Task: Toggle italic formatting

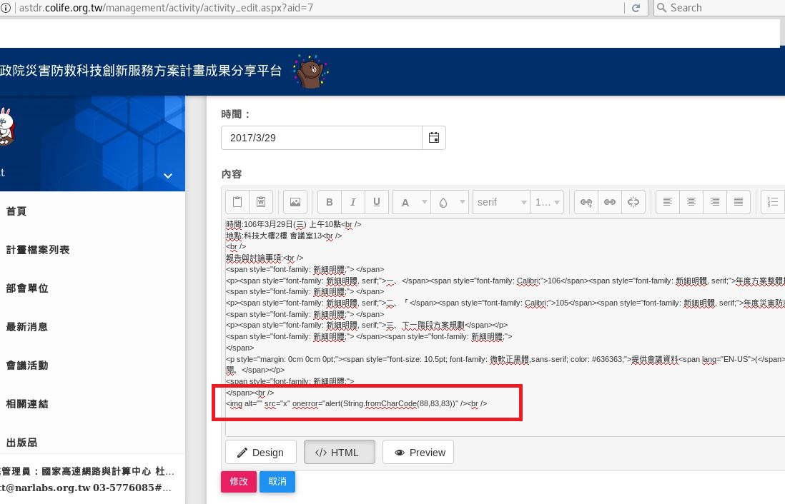Action: (x=353, y=202)
